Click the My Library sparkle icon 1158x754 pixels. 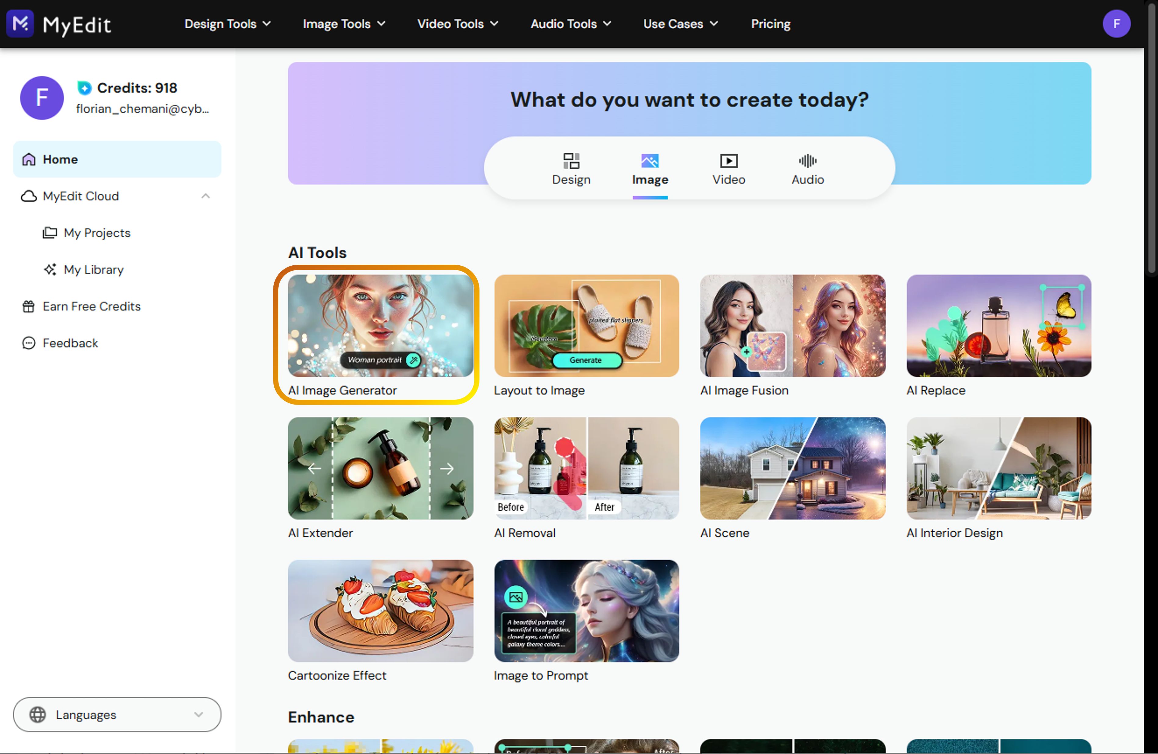point(50,269)
